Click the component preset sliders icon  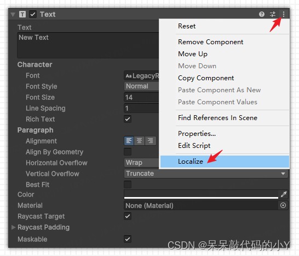click(273, 14)
